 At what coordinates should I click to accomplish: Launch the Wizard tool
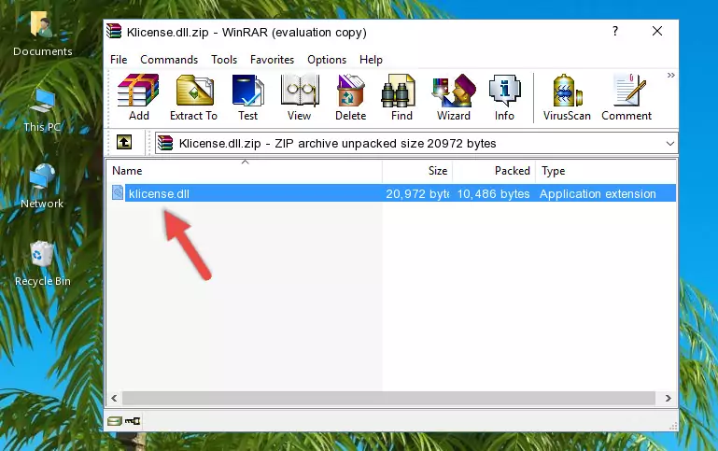click(x=454, y=97)
